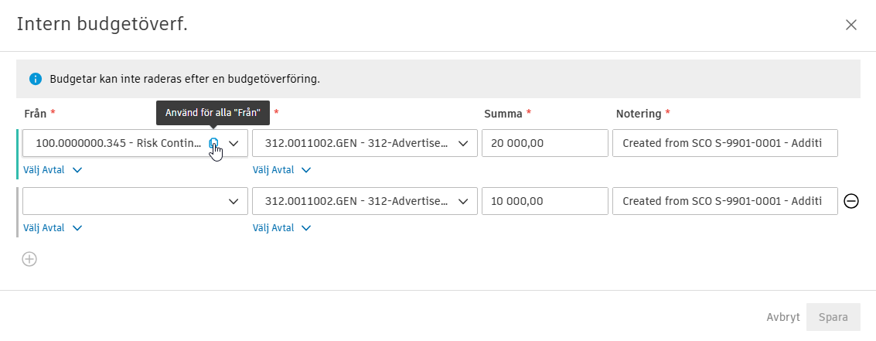
Task: Click the Summa field showing 10 000,00
Action: pyautogui.click(x=544, y=201)
